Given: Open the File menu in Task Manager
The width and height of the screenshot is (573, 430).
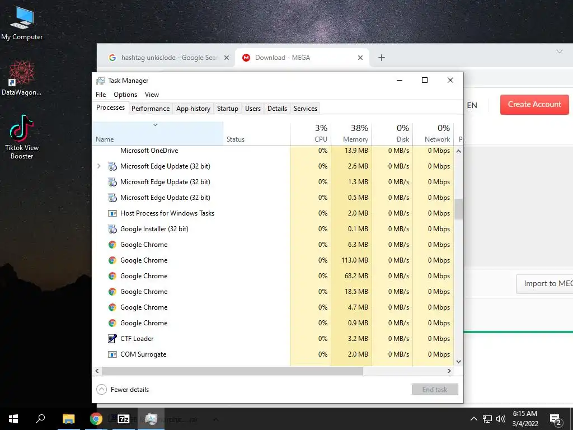Looking at the screenshot, I should pyautogui.click(x=101, y=95).
